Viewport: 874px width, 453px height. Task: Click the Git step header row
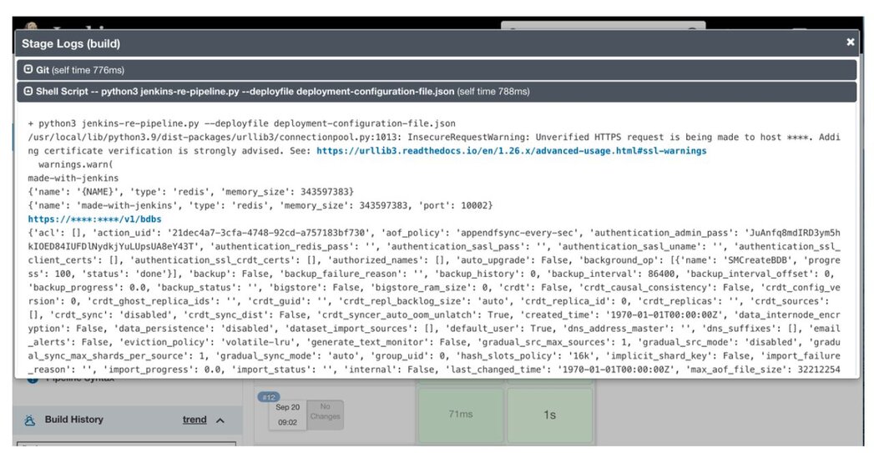coord(437,70)
